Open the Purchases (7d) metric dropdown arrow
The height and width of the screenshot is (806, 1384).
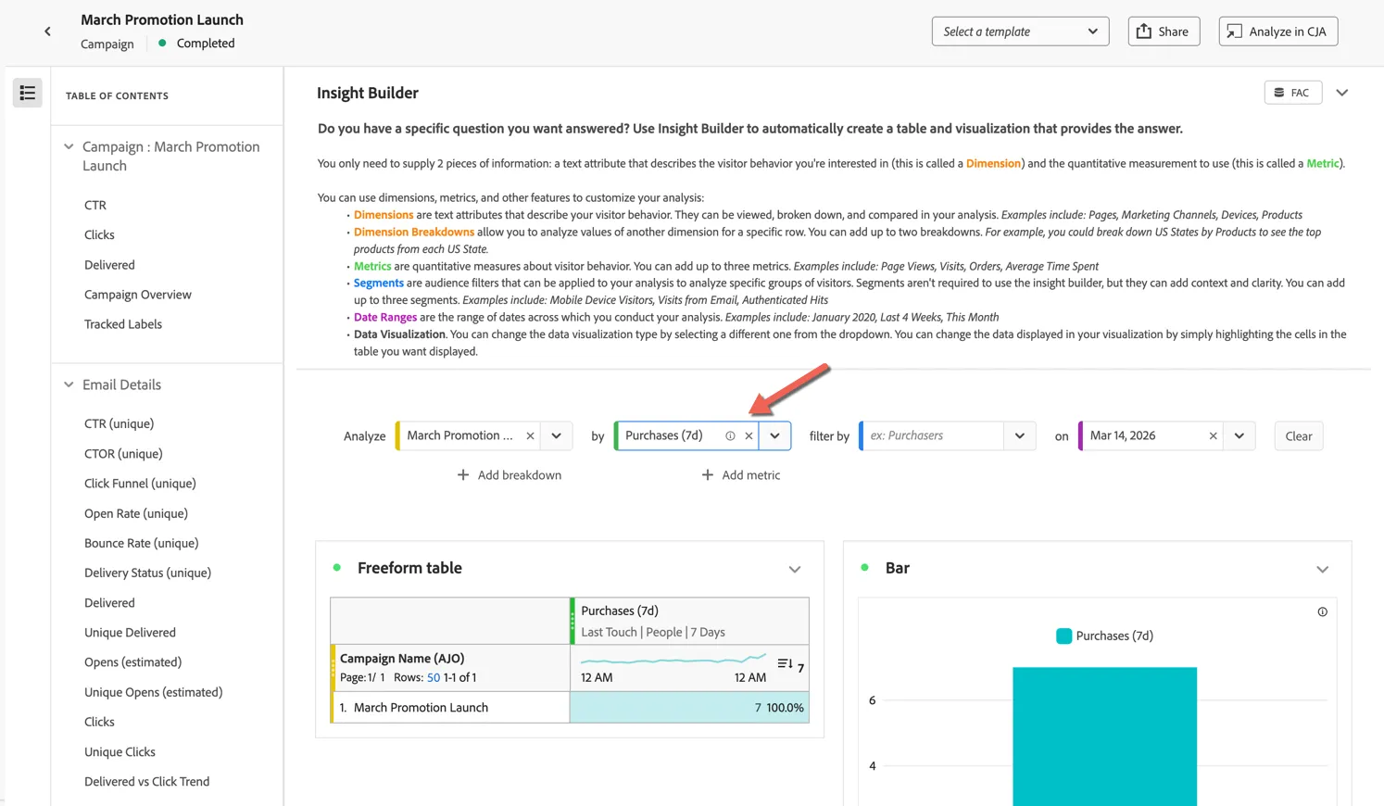point(775,435)
